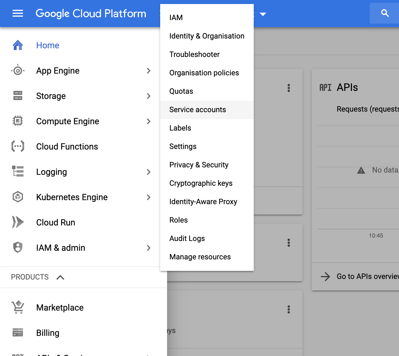Click the No data warning triangle icon

(x=361, y=170)
